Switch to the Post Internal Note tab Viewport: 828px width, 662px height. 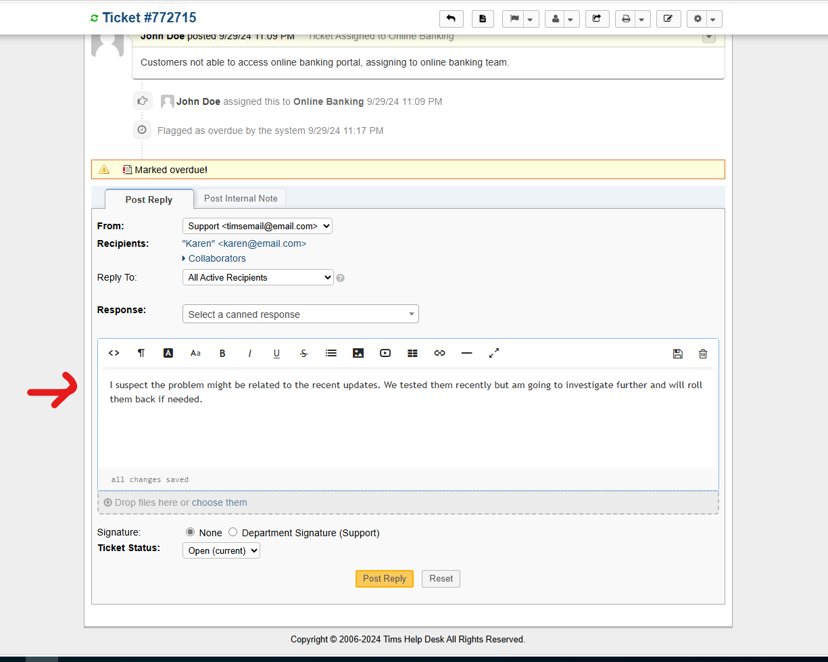pyautogui.click(x=241, y=198)
